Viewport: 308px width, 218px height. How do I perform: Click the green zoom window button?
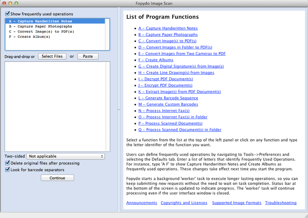click(x=17, y=4)
